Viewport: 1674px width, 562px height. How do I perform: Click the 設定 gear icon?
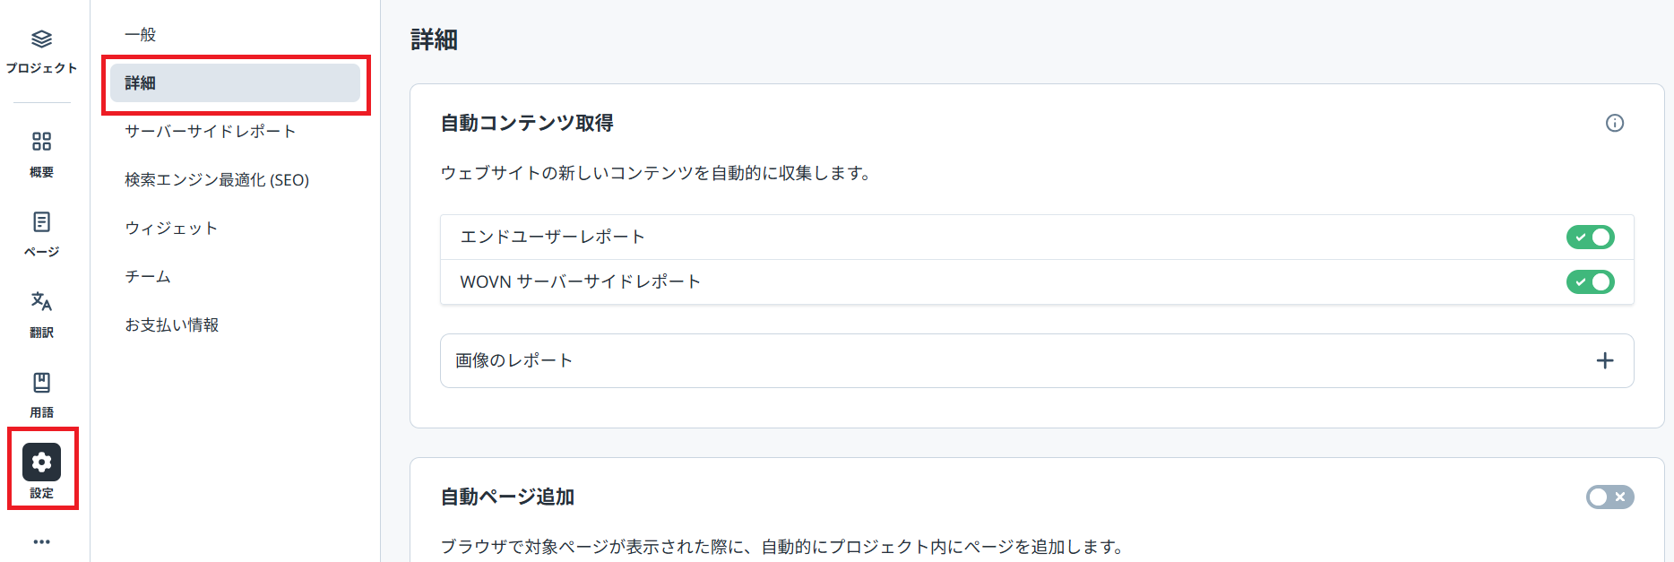pos(41,462)
